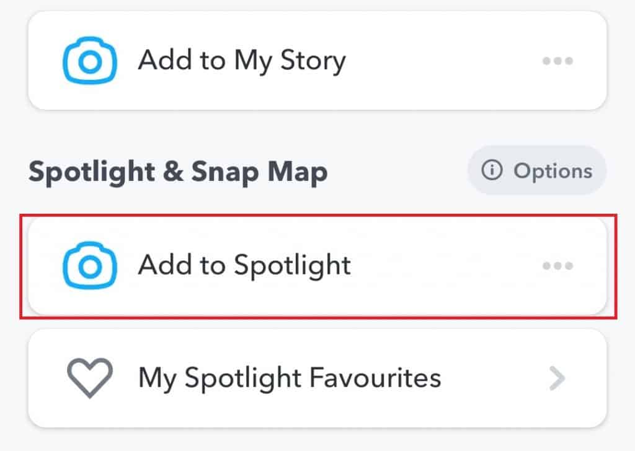Tap the camera icon beside Add to Spotlight
This screenshot has height=451, width=635.
(90, 266)
